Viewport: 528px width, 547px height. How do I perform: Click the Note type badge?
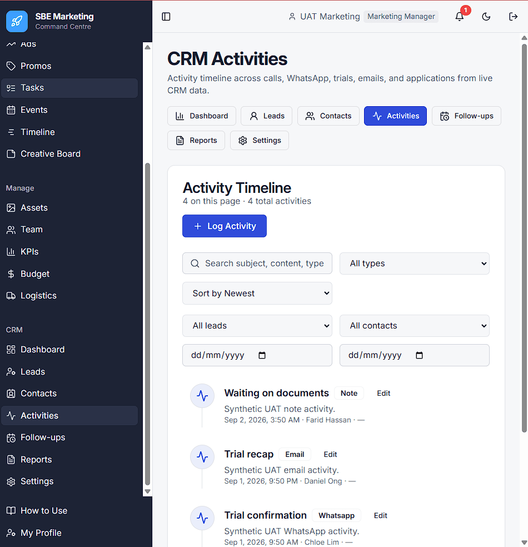(x=349, y=393)
